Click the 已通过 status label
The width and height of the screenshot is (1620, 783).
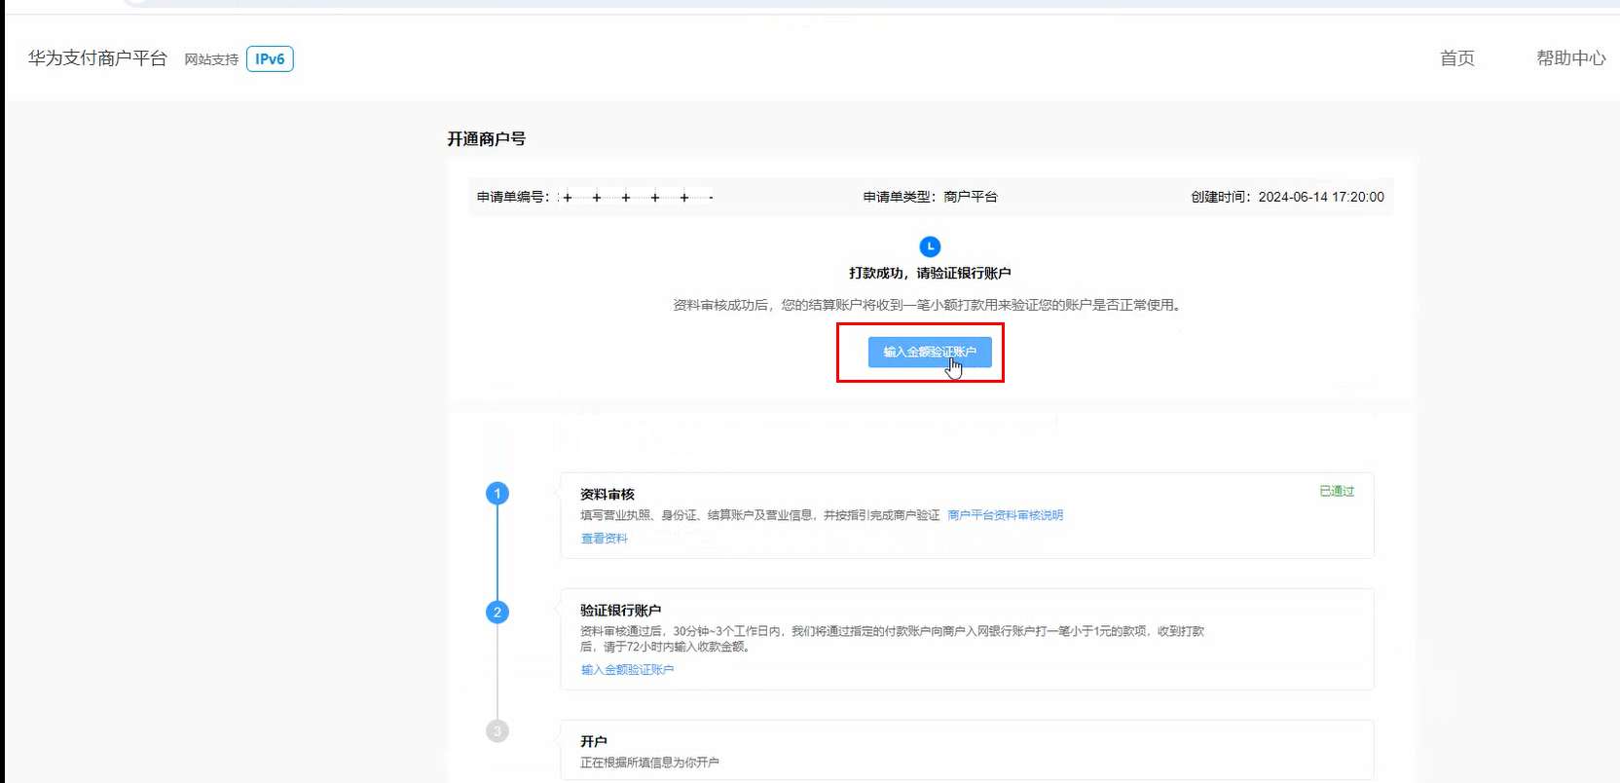[x=1337, y=491]
